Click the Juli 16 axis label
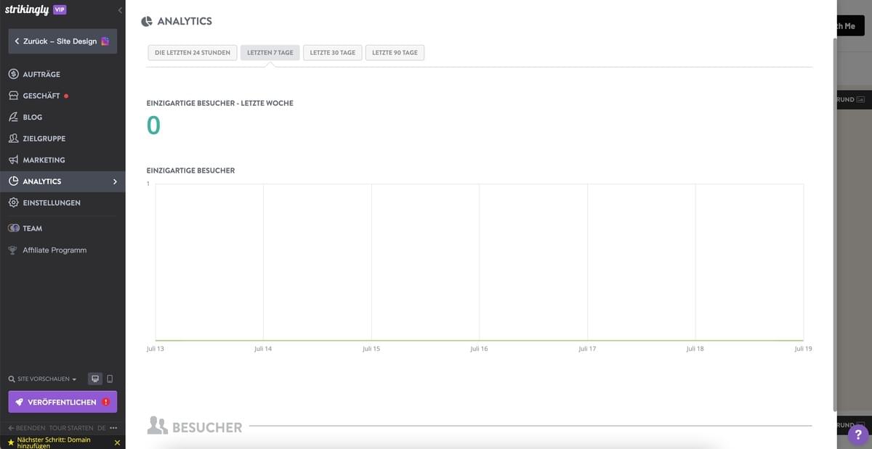Screen dimensions: 872x449 click(479, 349)
